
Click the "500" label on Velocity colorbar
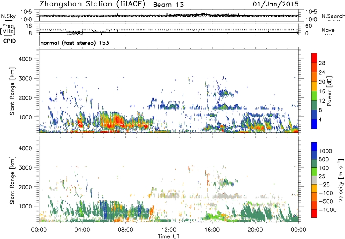pos(324,160)
